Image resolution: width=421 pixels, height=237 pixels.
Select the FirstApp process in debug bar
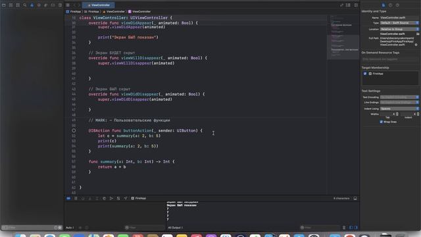(139, 198)
